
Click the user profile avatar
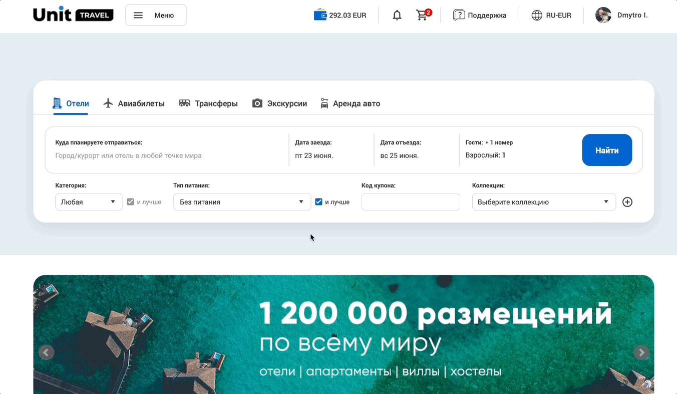click(603, 15)
